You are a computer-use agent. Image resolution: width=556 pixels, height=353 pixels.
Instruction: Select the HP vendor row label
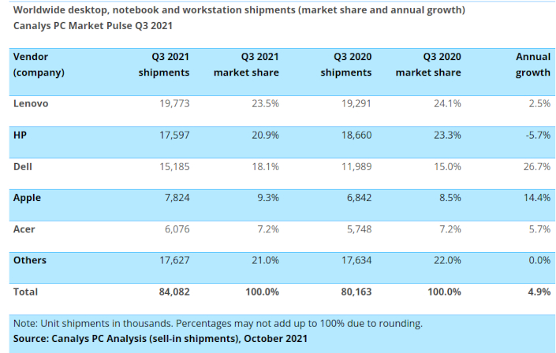[x=21, y=135]
